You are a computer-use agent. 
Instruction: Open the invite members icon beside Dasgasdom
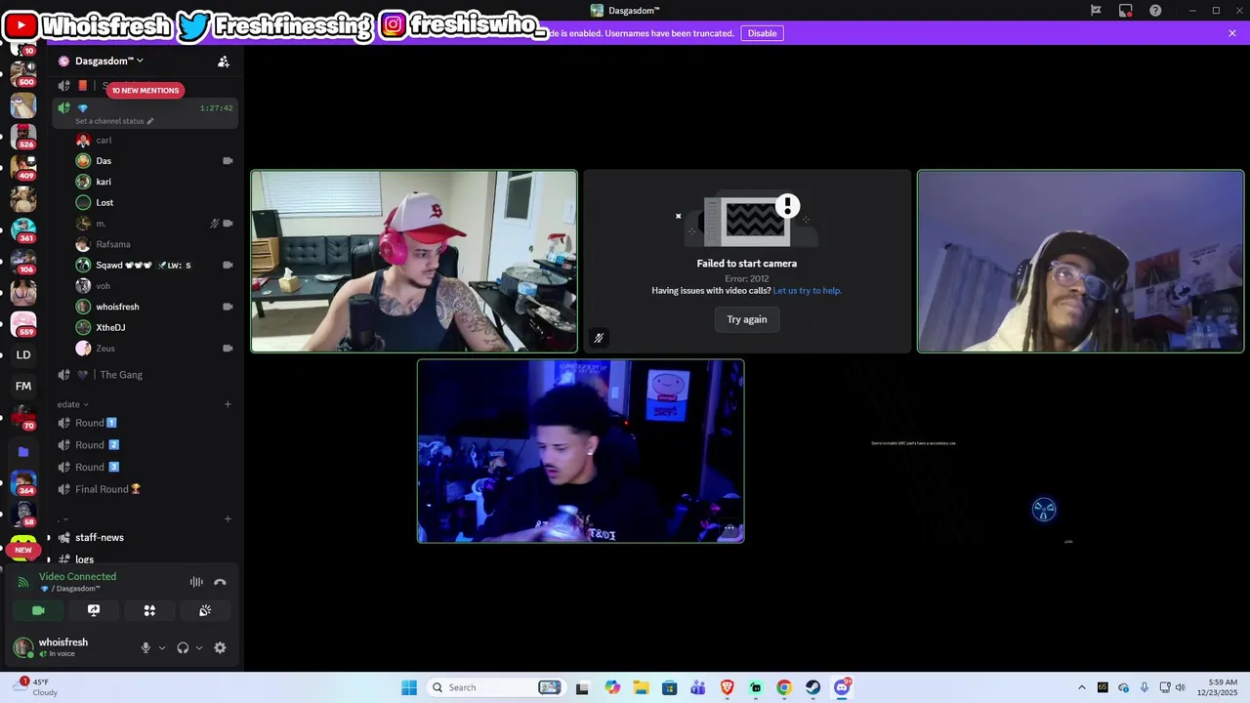224,62
